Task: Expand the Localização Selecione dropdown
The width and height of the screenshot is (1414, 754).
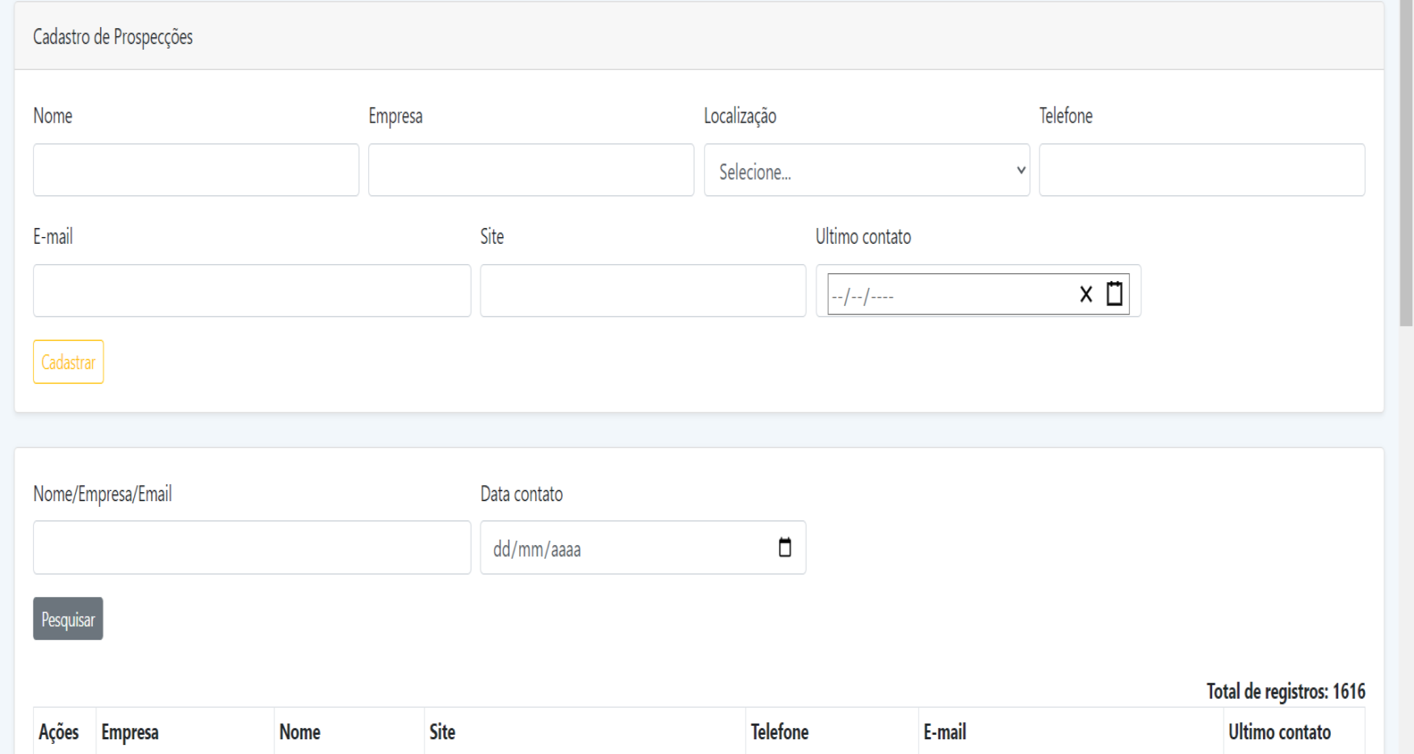Action: pyautogui.click(x=866, y=170)
